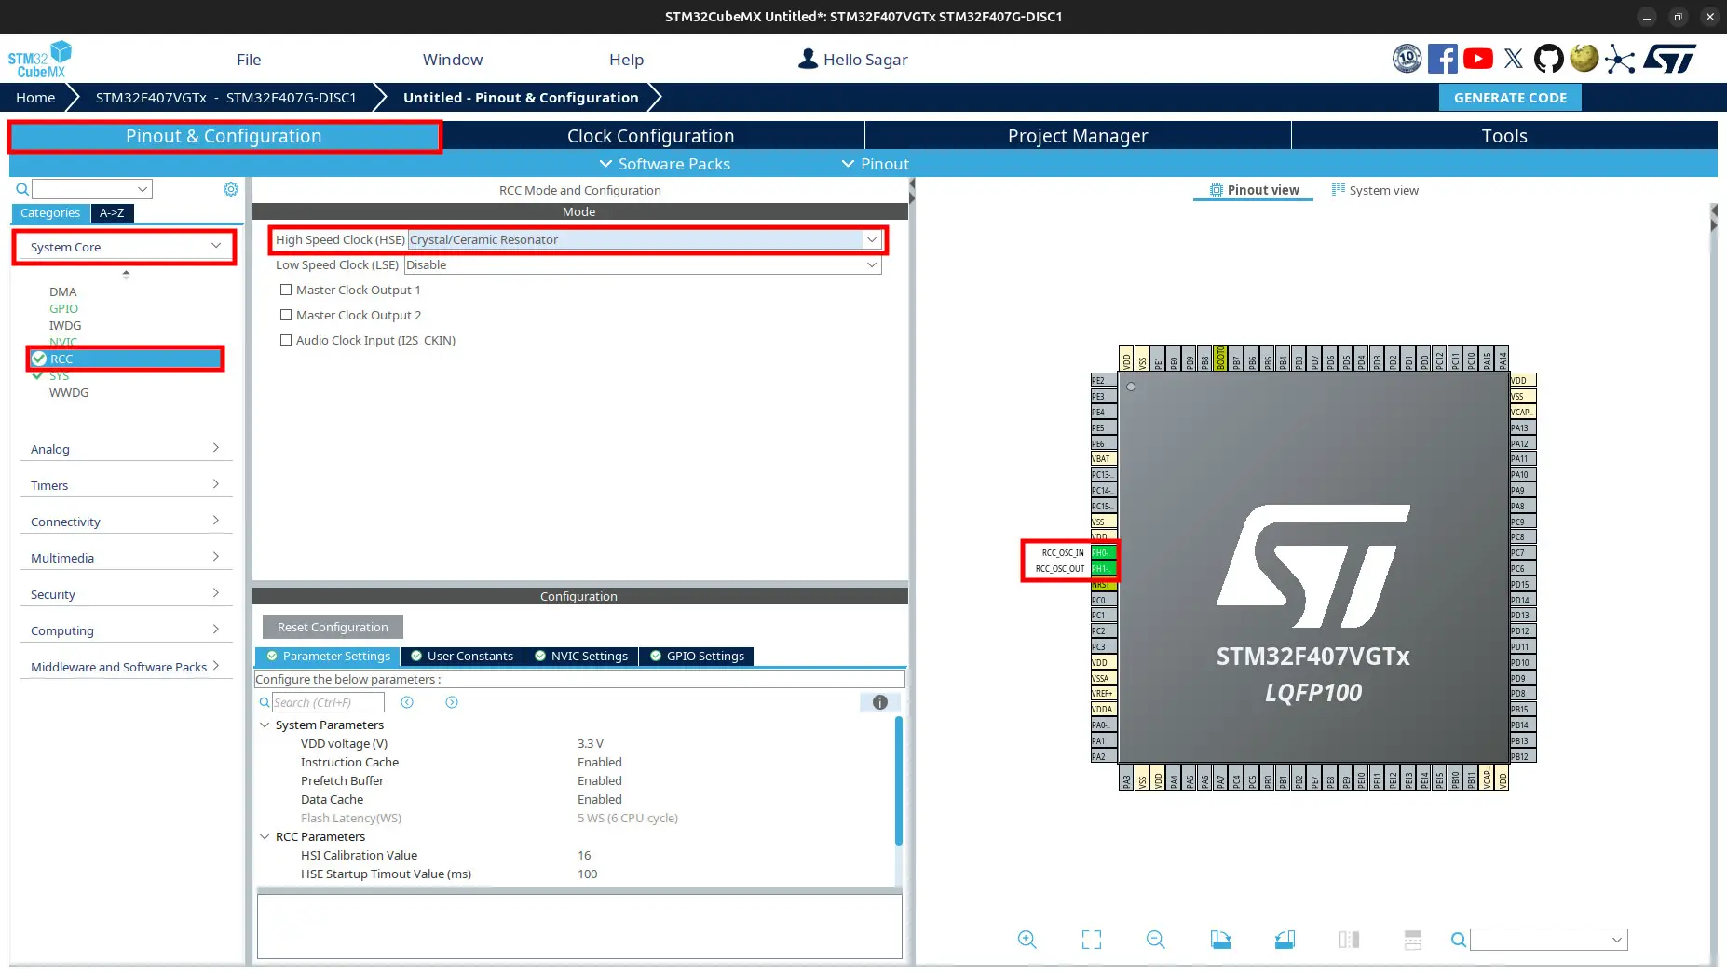
Task: Switch to Clock Configuration tab
Action: 651,136
